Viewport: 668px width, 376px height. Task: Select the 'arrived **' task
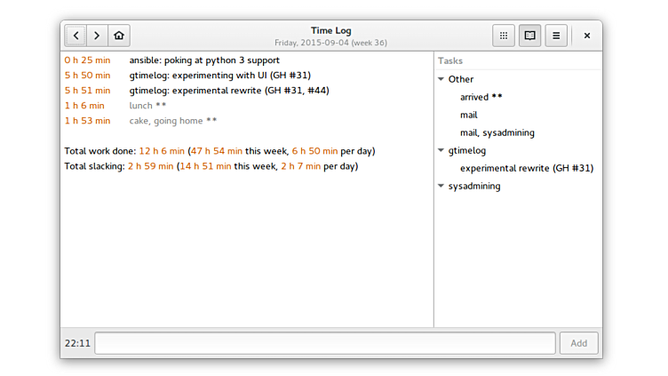481,97
